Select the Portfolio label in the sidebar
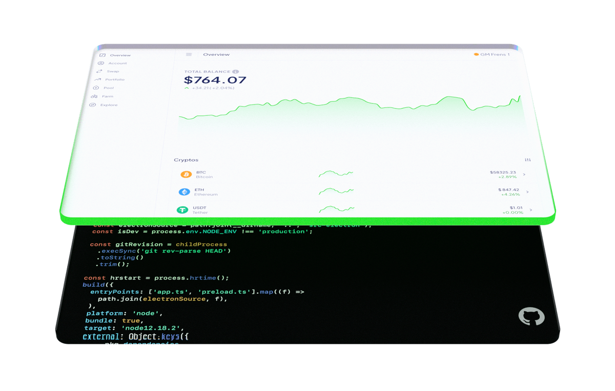The image size is (615, 391). [x=115, y=79]
